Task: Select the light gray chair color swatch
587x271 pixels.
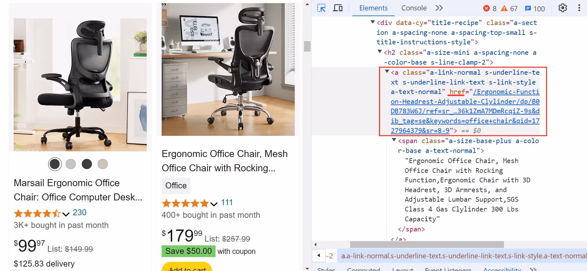Action: tap(71, 164)
